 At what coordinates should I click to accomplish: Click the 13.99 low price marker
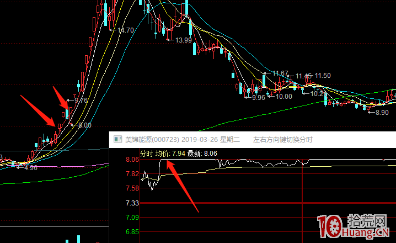183,40
